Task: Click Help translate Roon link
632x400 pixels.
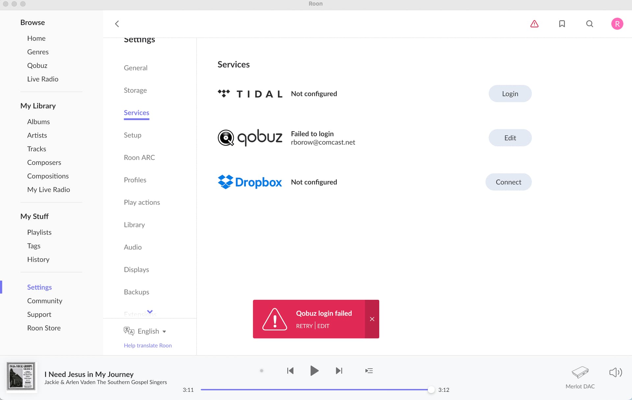Action: point(148,345)
